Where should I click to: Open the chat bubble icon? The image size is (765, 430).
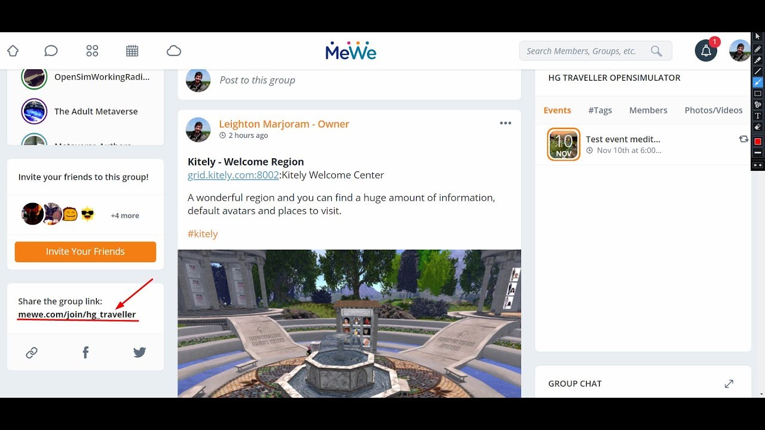tap(51, 51)
